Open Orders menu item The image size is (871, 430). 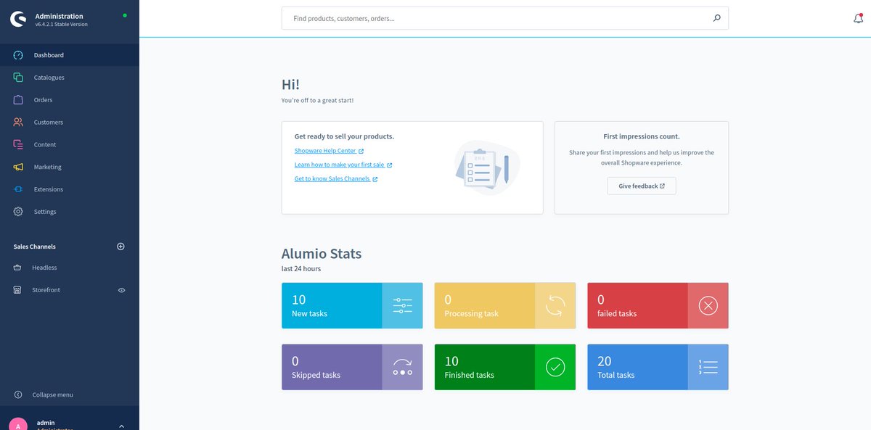[70, 100]
